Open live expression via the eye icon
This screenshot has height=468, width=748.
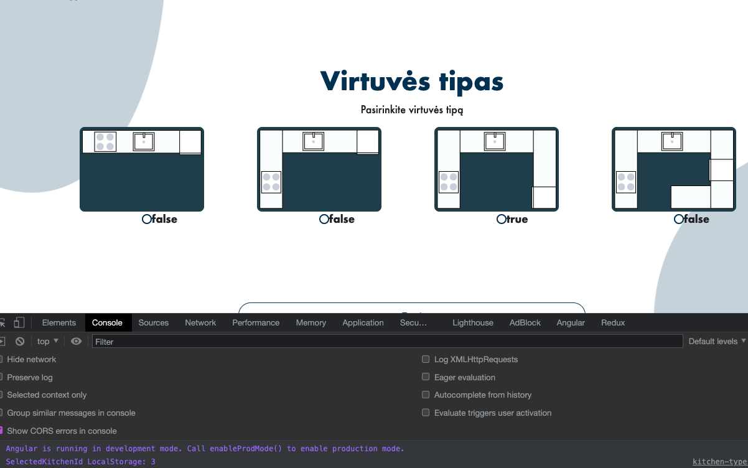(77, 341)
